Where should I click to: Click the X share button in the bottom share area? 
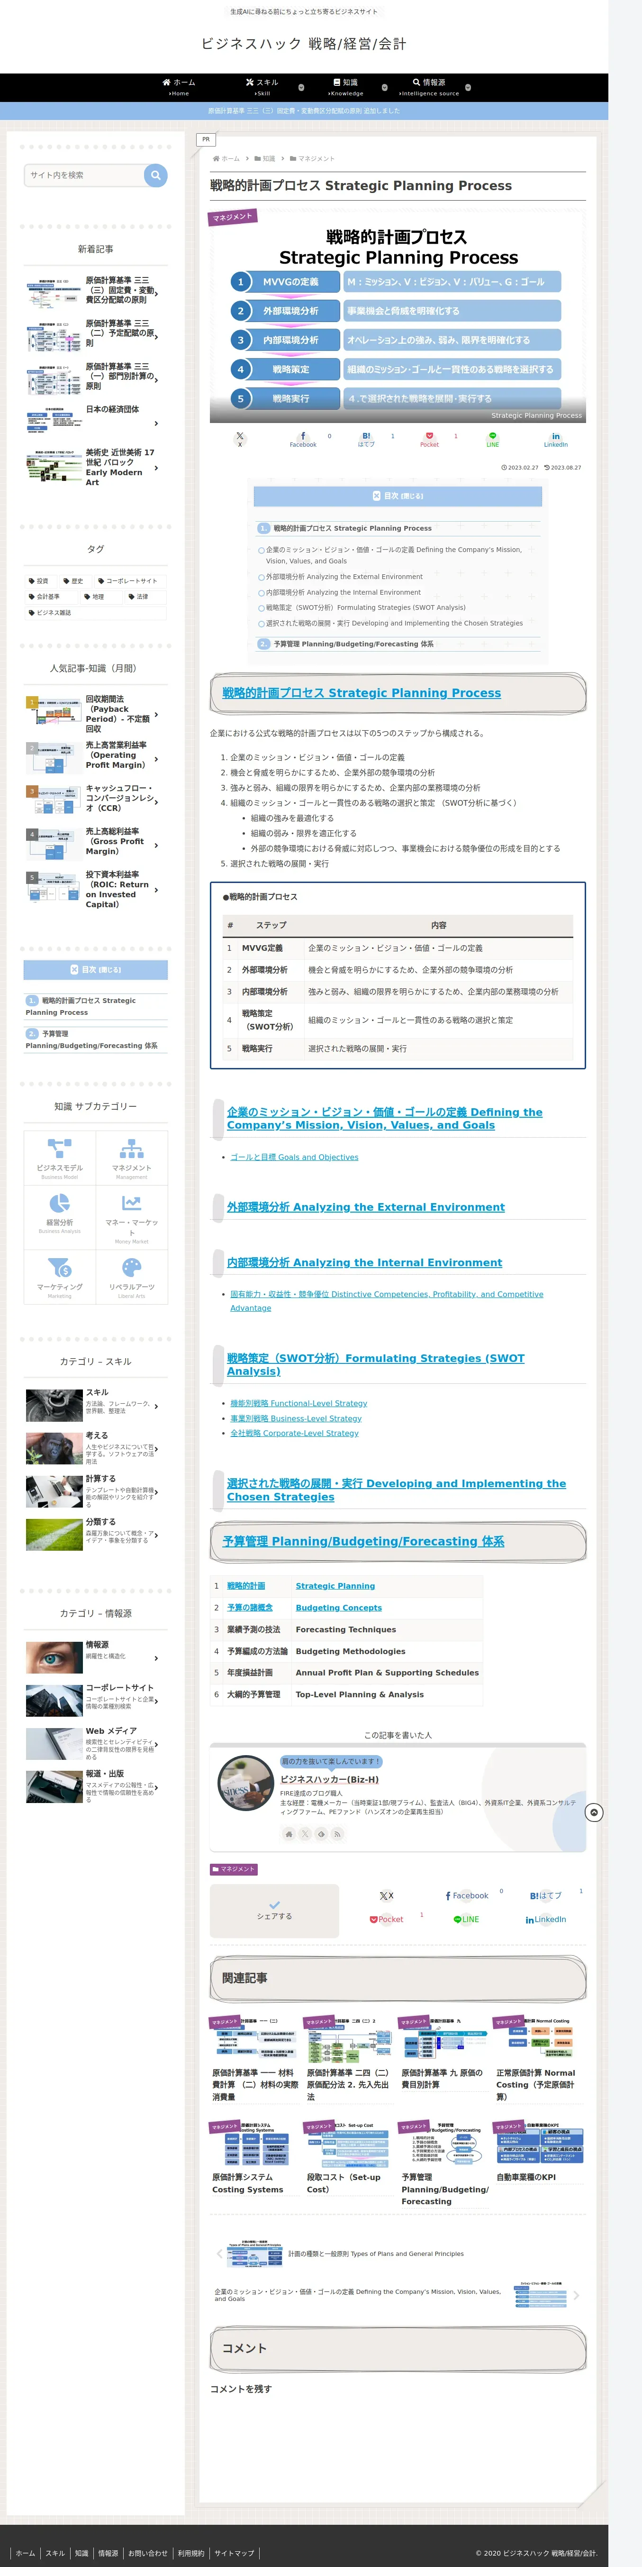coord(386,1895)
